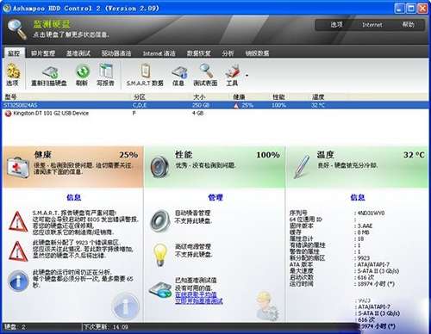Click the 100% performance cell in drive row
The width and height of the screenshot is (431, 334).
[x=278, y=105]
